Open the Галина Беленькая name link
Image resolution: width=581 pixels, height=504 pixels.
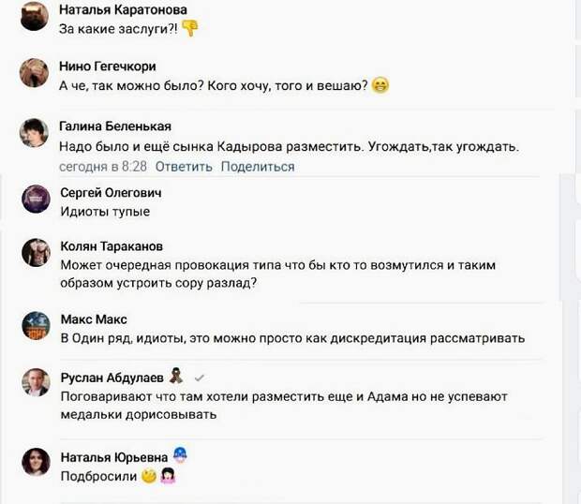[115, 126]
